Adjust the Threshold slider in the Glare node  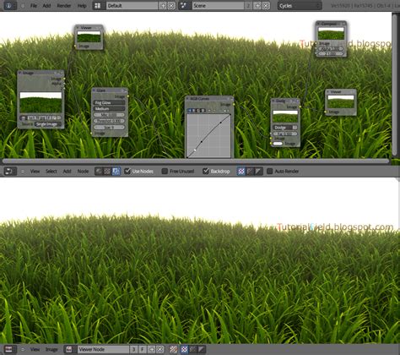109,121
